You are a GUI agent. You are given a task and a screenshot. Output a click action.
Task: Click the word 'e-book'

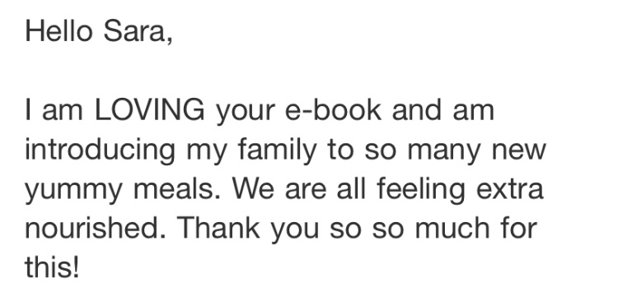click(x=333, y=109)
